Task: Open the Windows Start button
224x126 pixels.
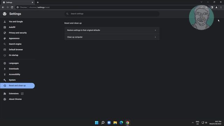Action: click(97, 122)
